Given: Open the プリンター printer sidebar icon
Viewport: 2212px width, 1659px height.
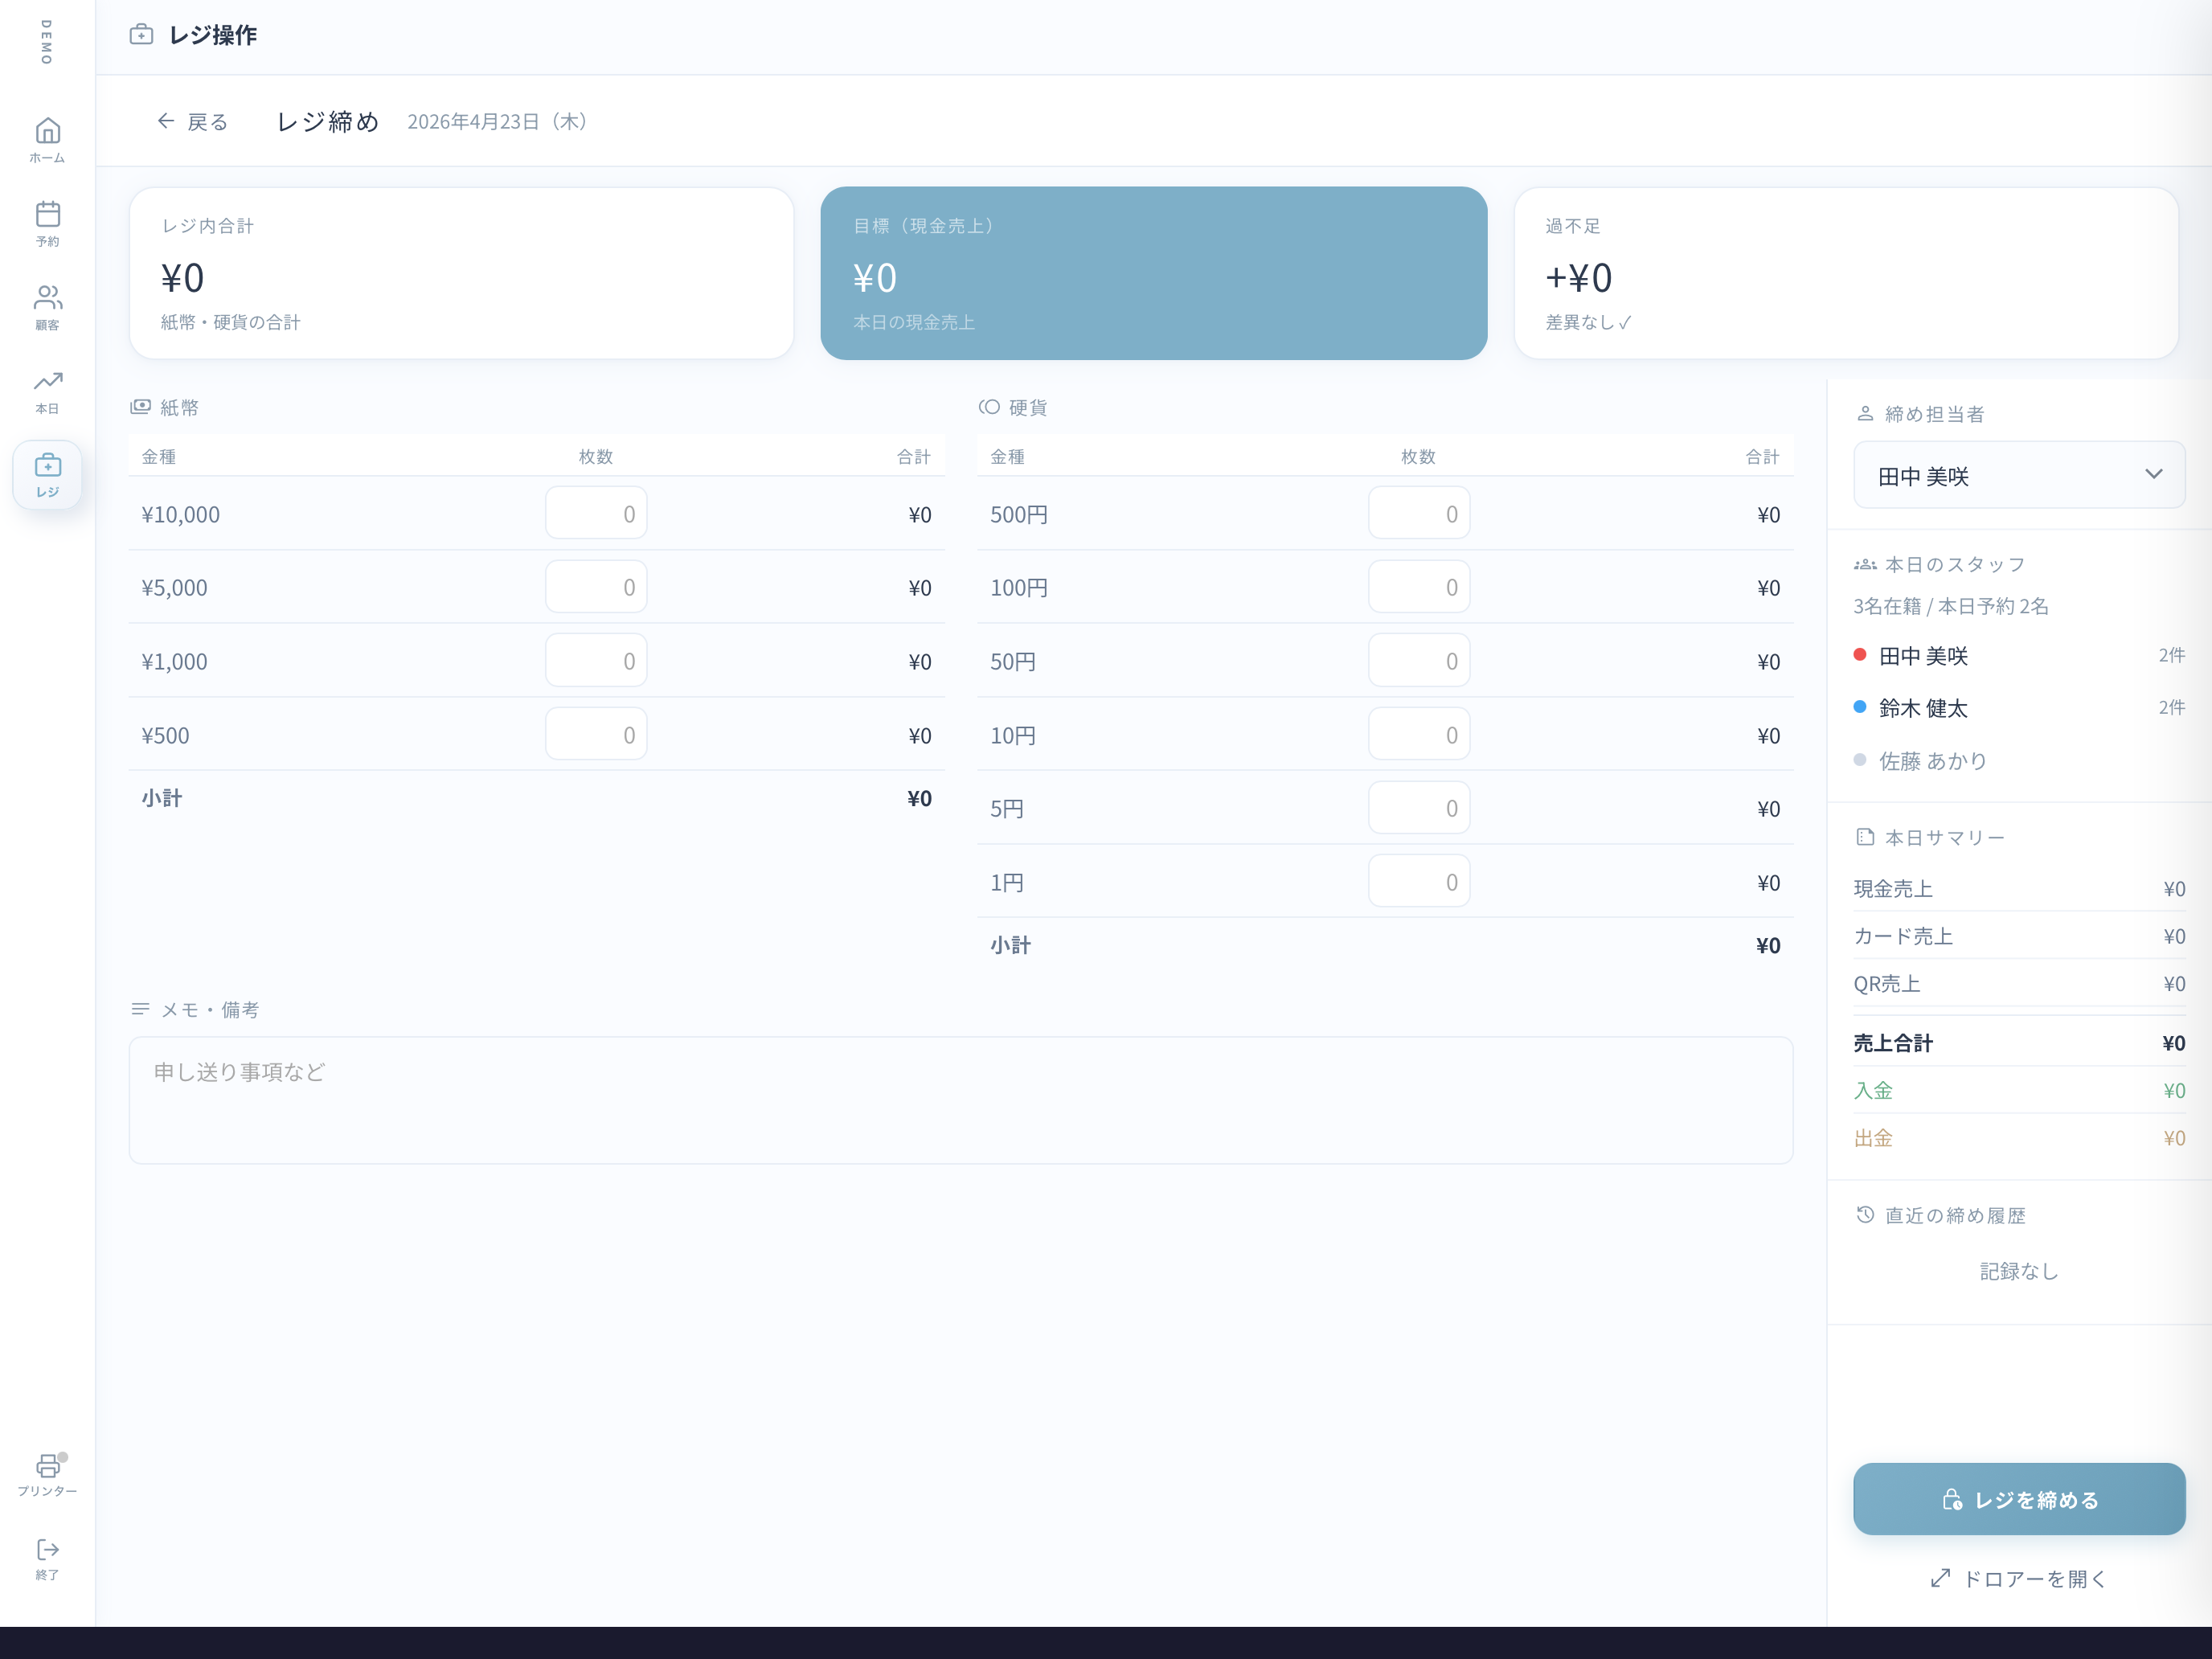Looking at the screenshot, I should [x=47, y=1475].
